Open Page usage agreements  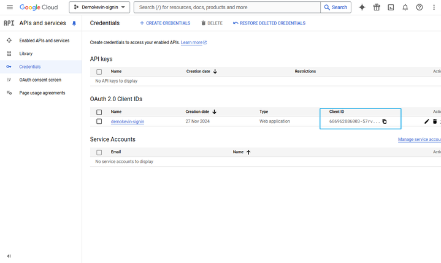[42, 93]
